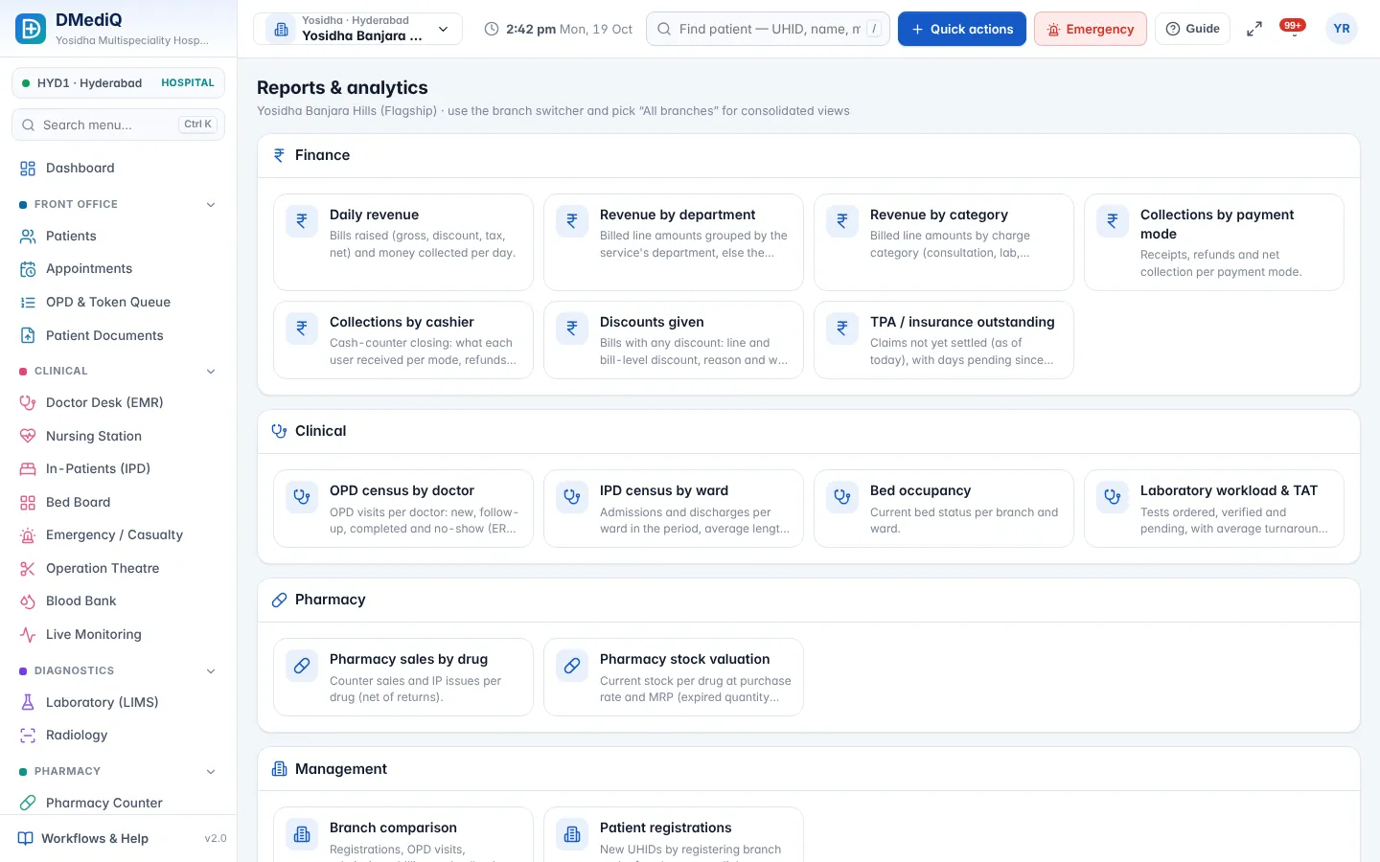The height and width of the screenshot is (862, 1380).
Task: Select Bed Board menu label
Action: pyautogui.click(x=79, y=503)
